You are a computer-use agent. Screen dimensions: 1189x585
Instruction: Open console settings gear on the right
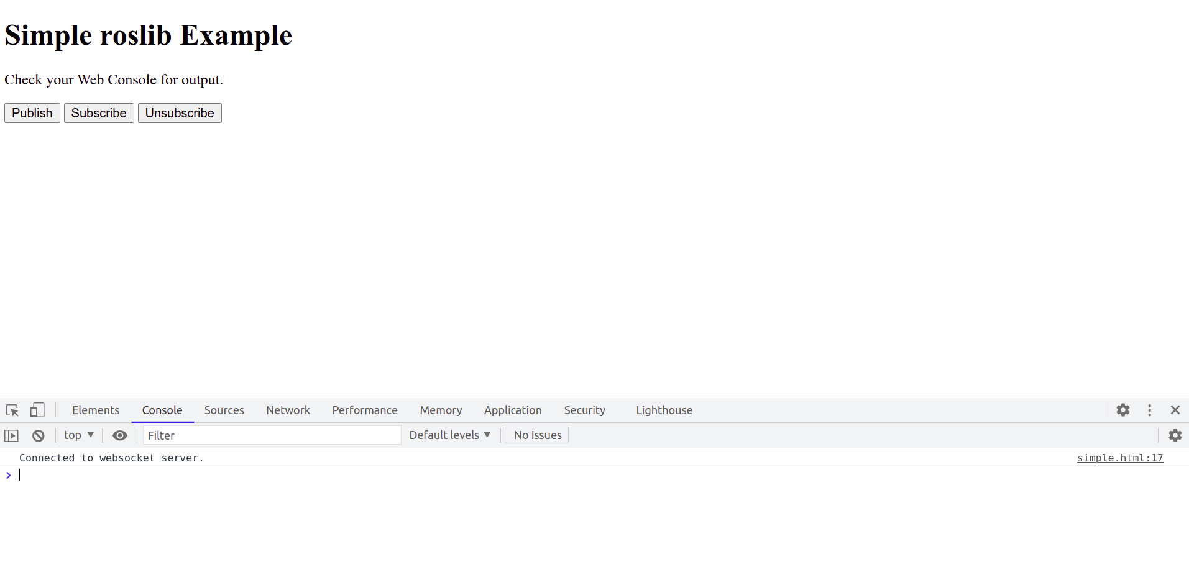(x=1175, y=435)
